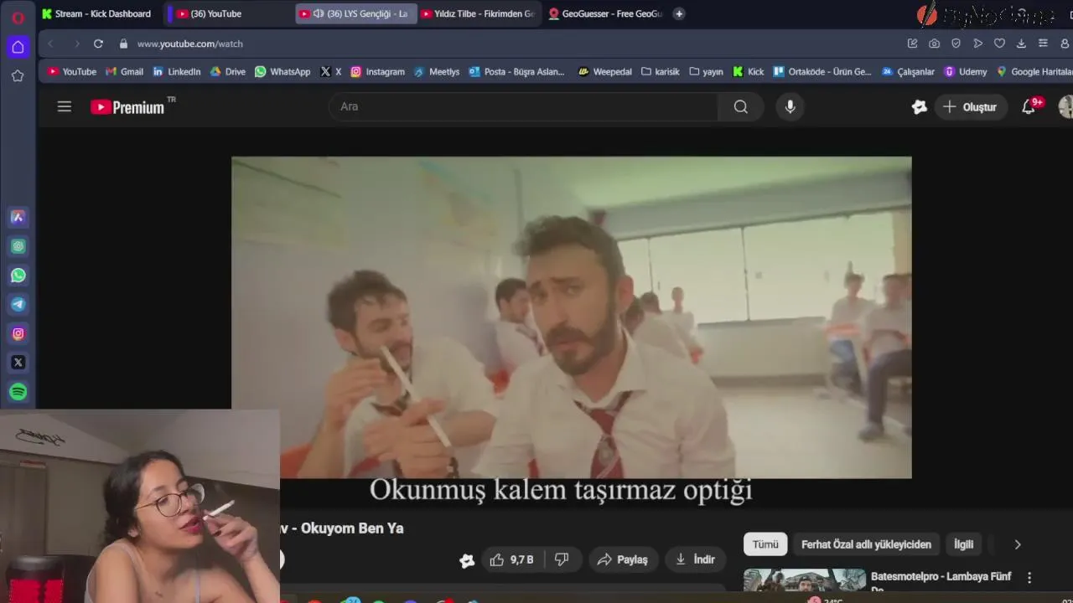Open Spotify in Opera sidebar
The image size is (1073, 603).
point(18,392)
